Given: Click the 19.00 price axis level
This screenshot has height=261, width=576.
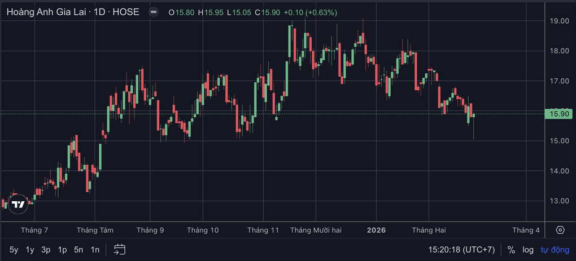Looking at the screenshot, I should click(x=559, y=21).
